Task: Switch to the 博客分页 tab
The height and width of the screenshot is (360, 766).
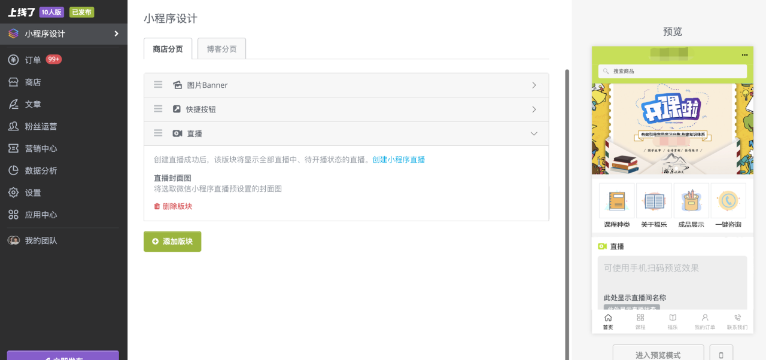Action: tap(221, 49)
